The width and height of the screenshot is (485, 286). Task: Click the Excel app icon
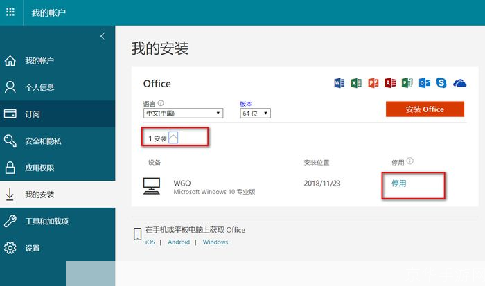coord(356,83)
